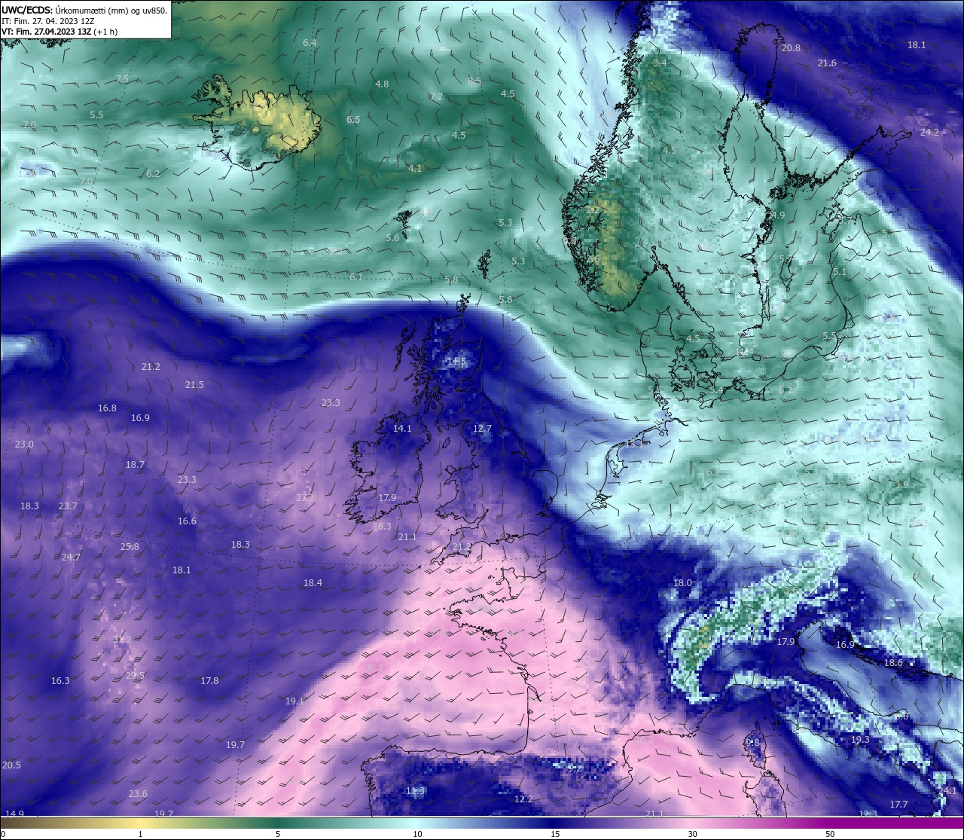The width and height of the screenshot is (964, 840).
Task: Pick the 4.8 reading on the map
Action: [x=382, y=84]
